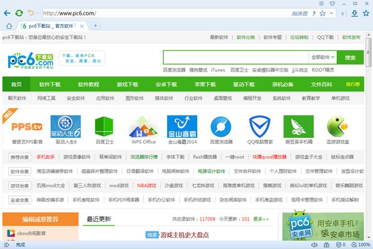Open the browser download manager icon
The image size is (373, 249).
click(x=355, y=12)
